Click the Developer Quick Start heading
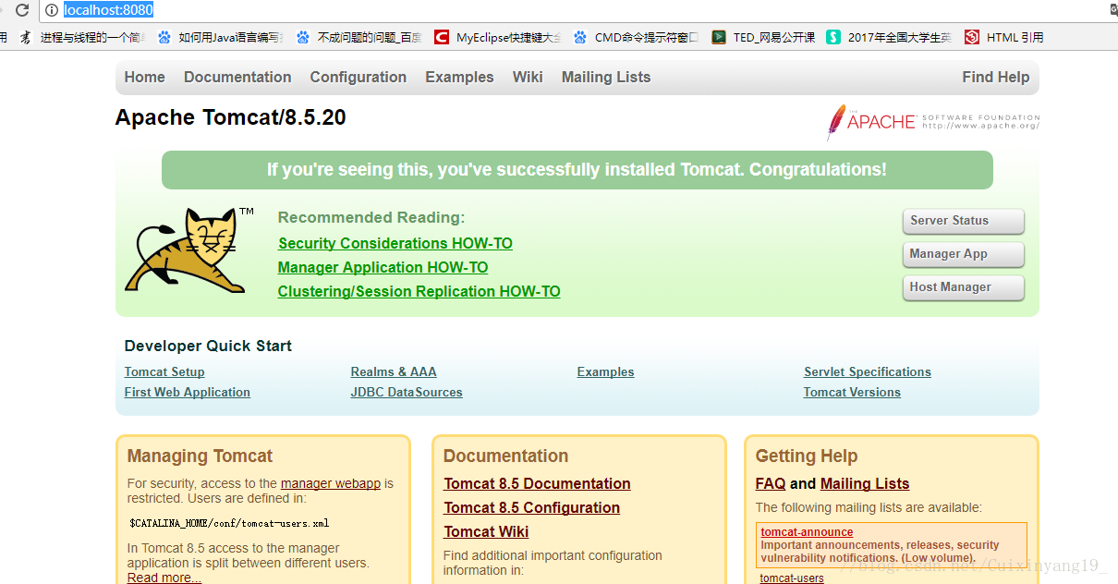The width and height of the screenshot is (1118, 584). [208, 347]
